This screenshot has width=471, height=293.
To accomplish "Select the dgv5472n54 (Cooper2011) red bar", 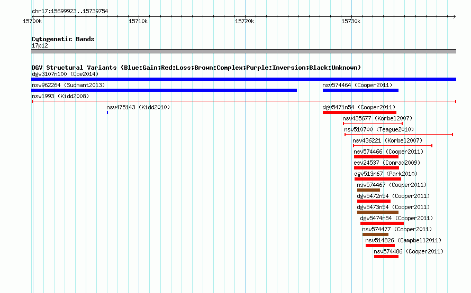I will tap(374, 201).
